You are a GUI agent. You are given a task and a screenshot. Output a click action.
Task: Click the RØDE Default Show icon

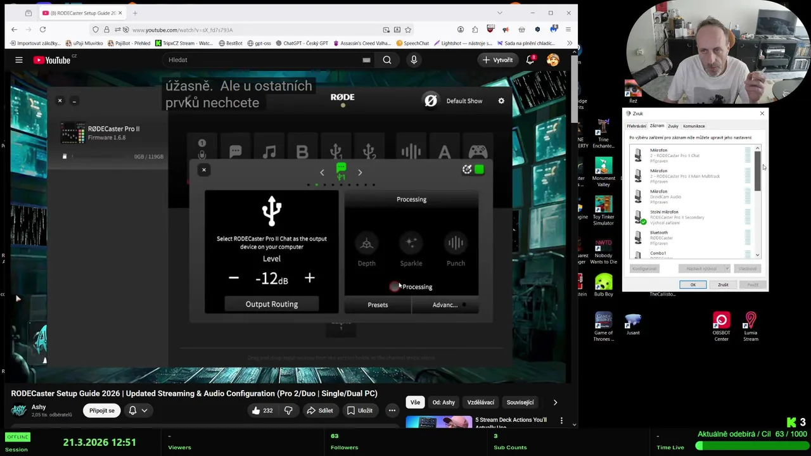431,101
